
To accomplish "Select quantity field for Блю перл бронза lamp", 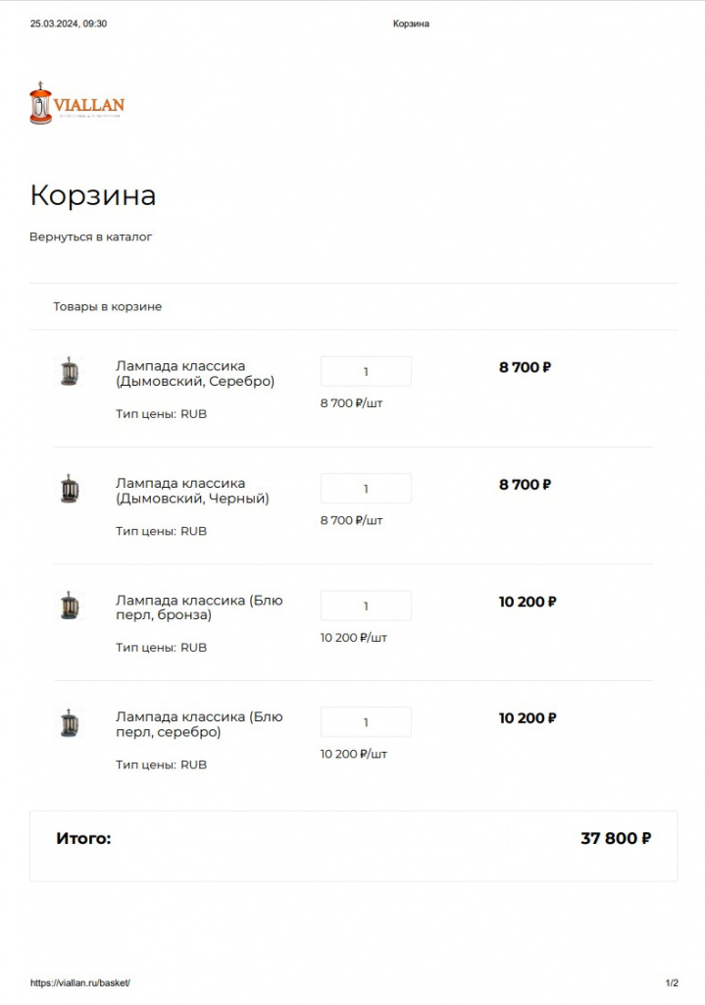I will (366, 605).
